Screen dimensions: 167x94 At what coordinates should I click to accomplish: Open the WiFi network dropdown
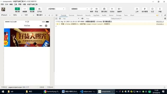[29, 15]
